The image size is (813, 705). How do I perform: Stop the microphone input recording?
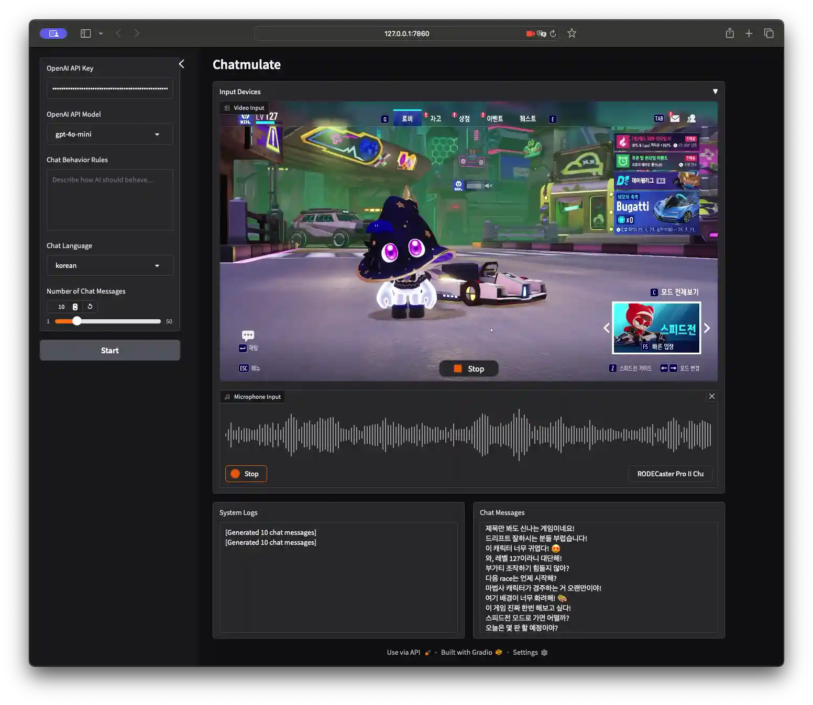click(x=246, y=474)
